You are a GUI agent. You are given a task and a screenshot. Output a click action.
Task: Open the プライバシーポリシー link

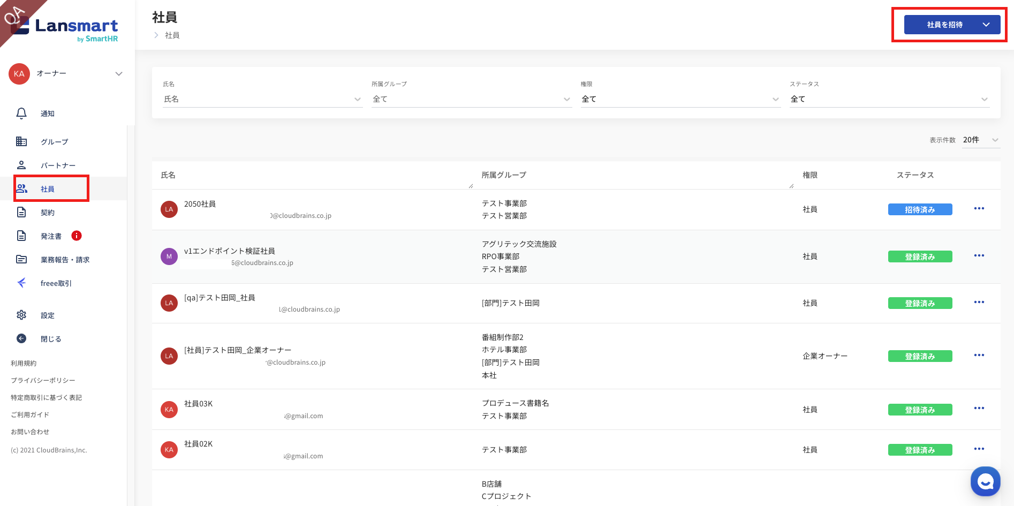(43, 380)
